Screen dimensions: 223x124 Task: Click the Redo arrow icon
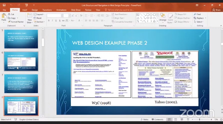click(x=19, y=5)
